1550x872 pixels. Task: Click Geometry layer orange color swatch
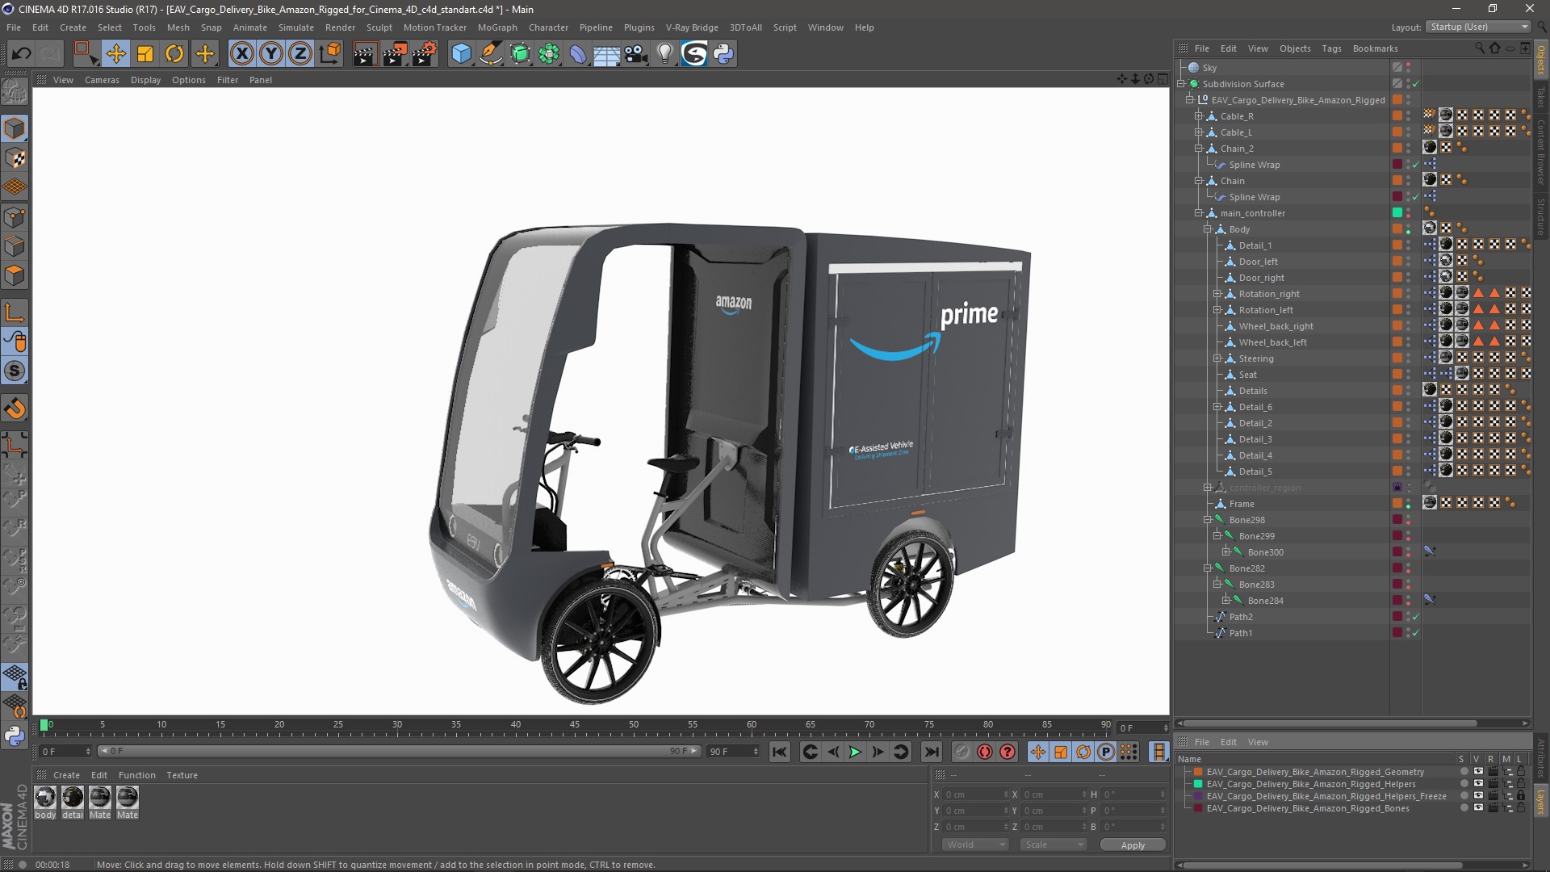(x=1198, y=772)
